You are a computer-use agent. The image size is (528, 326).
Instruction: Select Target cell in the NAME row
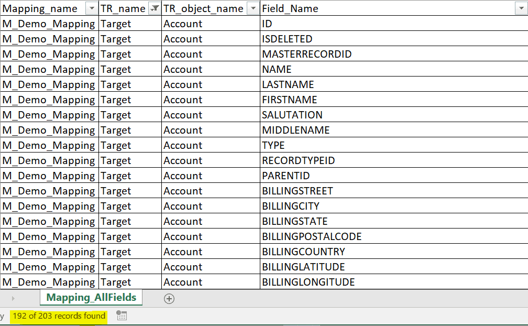click(x=130, y=69)
